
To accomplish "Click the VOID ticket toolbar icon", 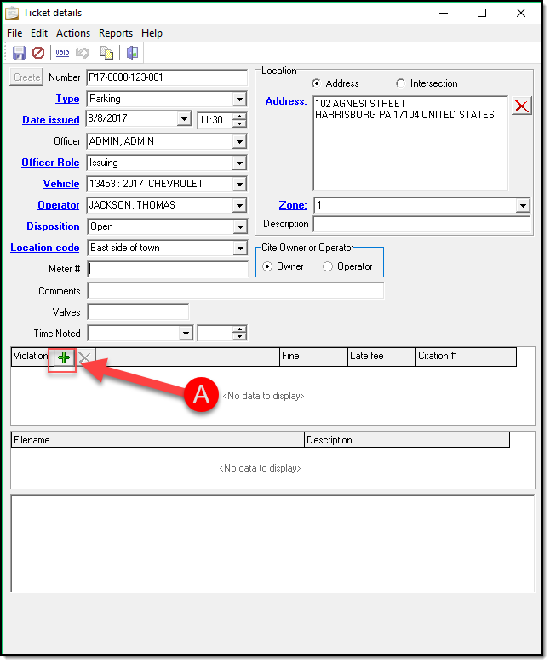I will pyautogui.click(x=62, y=53).
